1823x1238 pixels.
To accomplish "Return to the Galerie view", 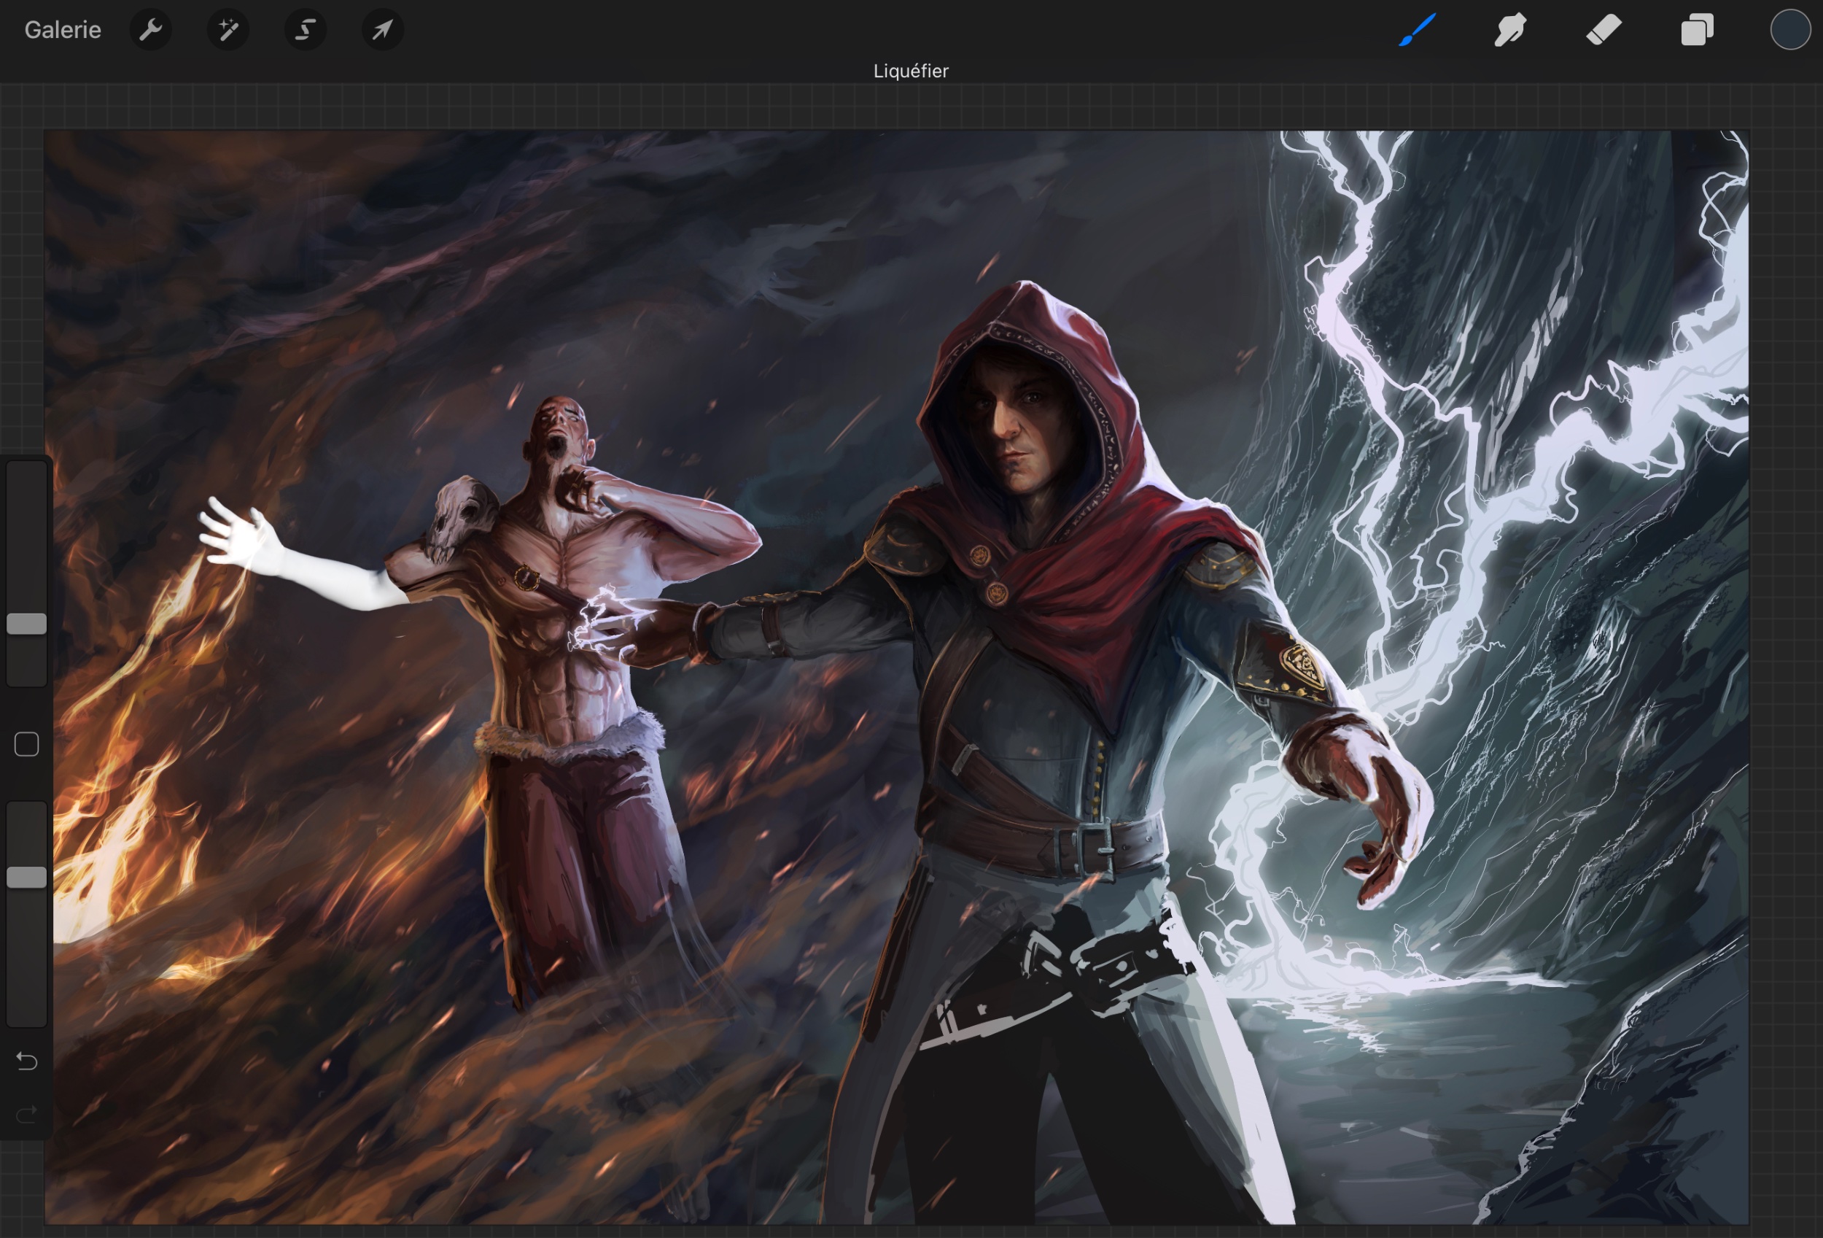I will tap(62, 30).
